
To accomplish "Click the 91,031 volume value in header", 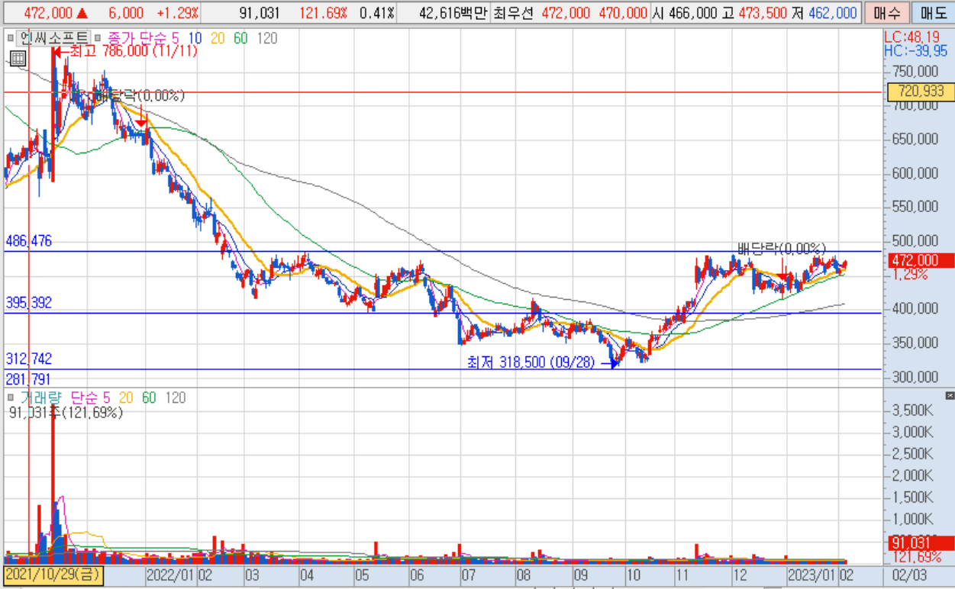I will pyautogui.click(x=260, y=14).
